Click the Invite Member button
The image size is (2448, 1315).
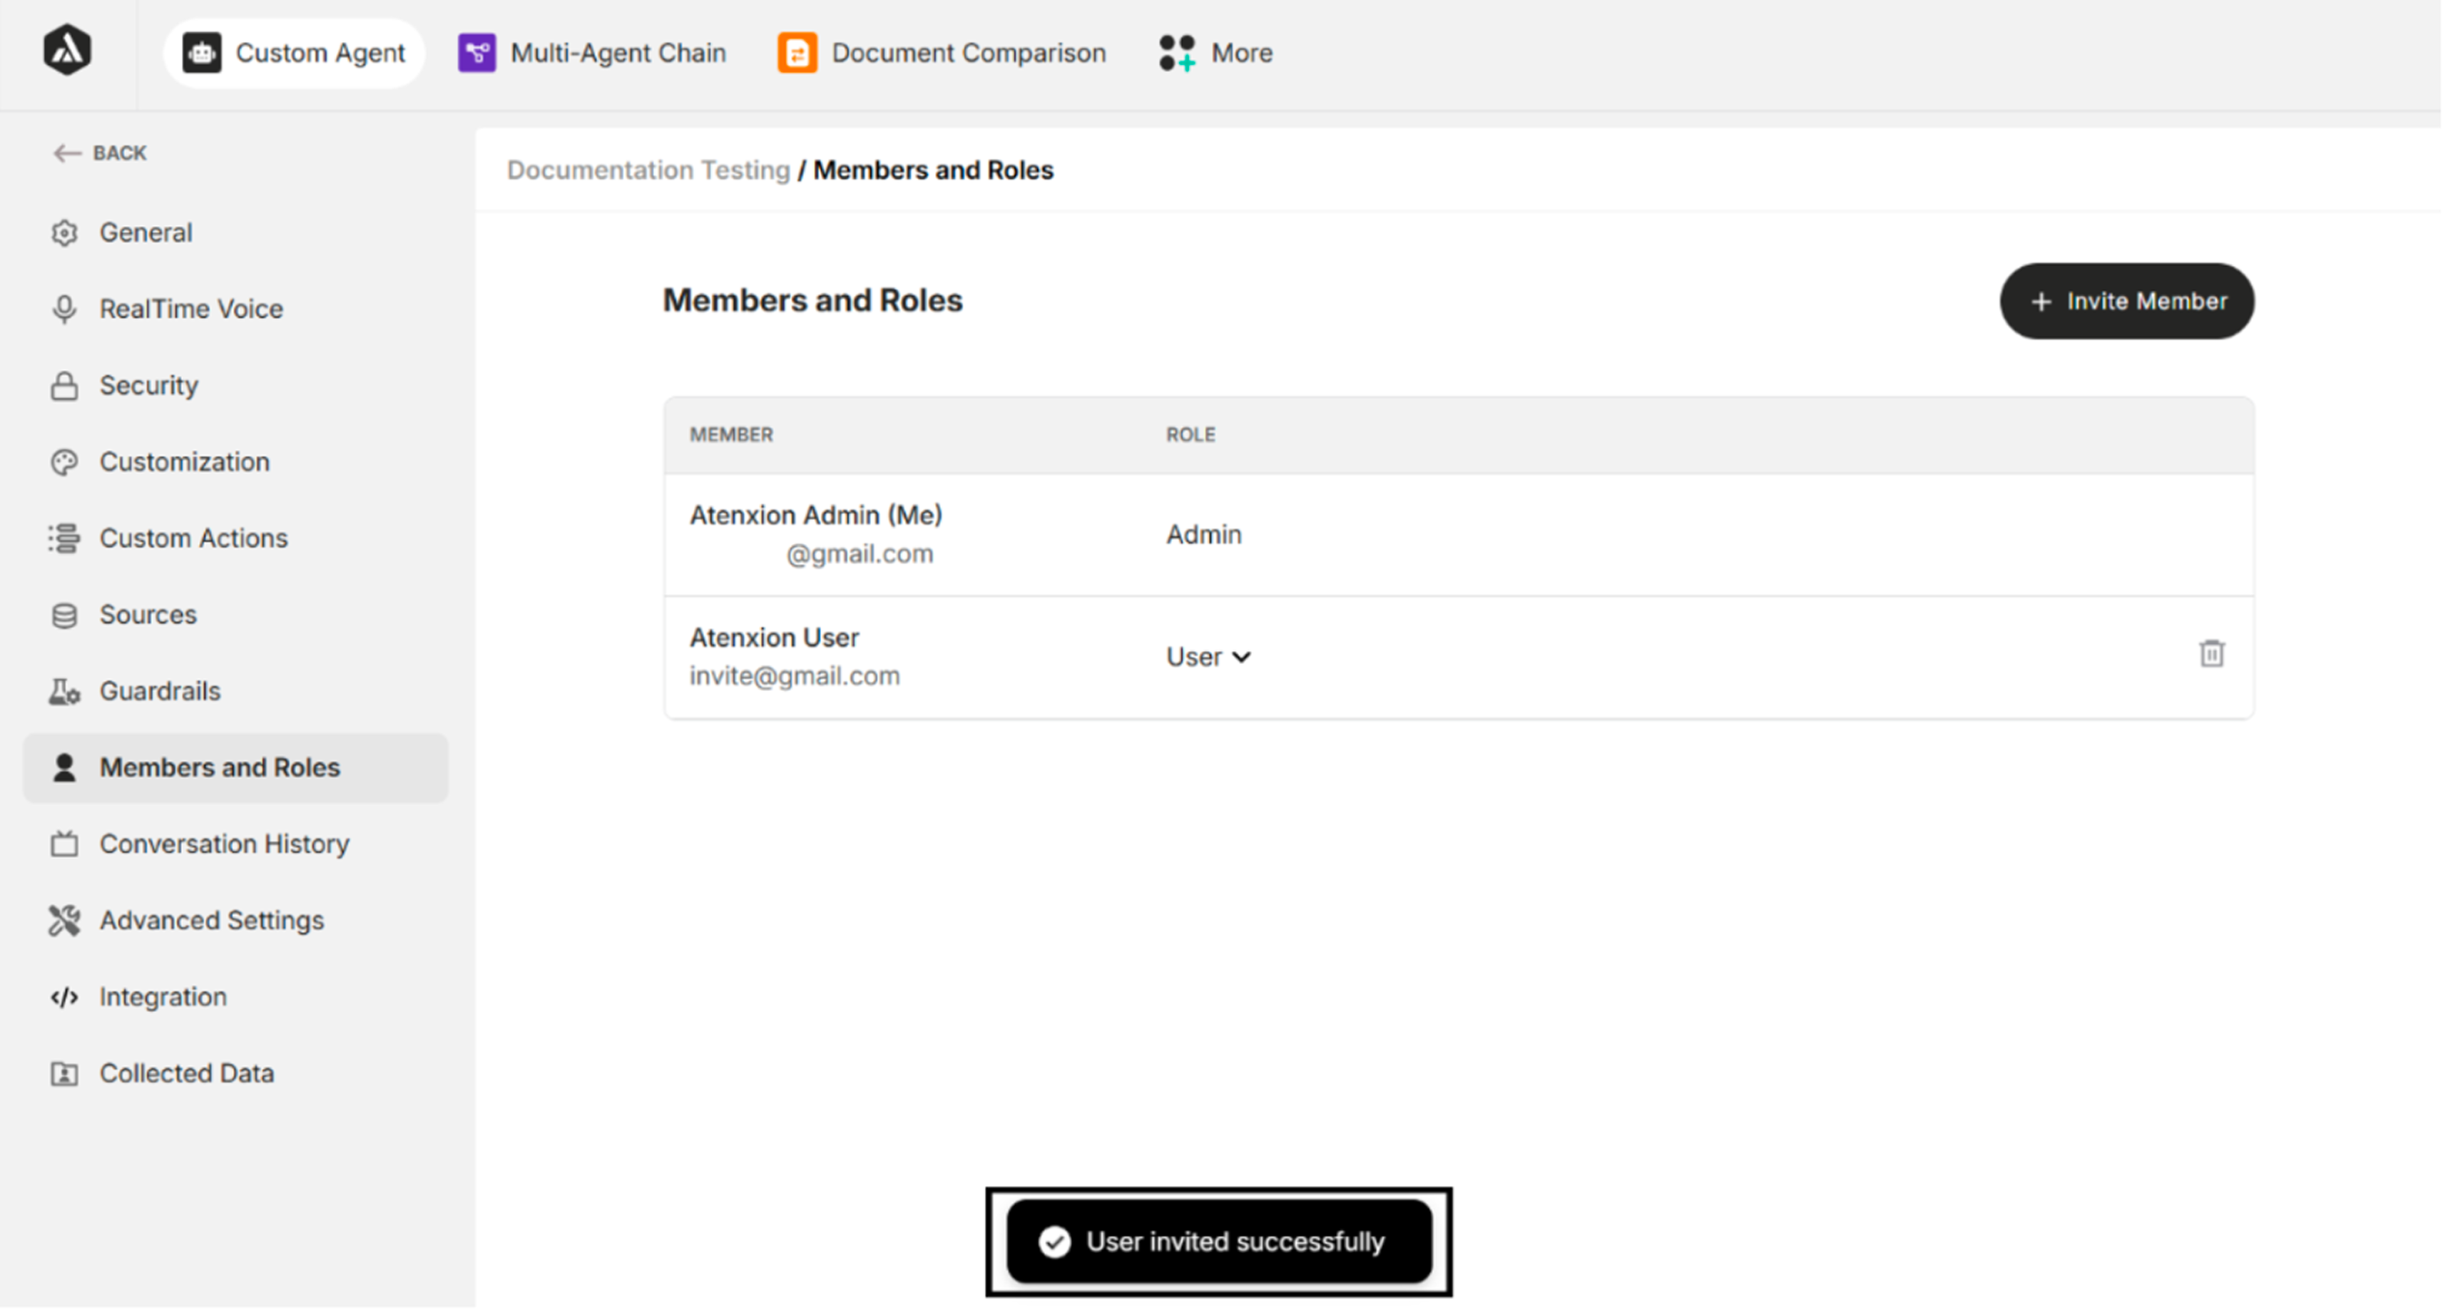point(2127,301)
